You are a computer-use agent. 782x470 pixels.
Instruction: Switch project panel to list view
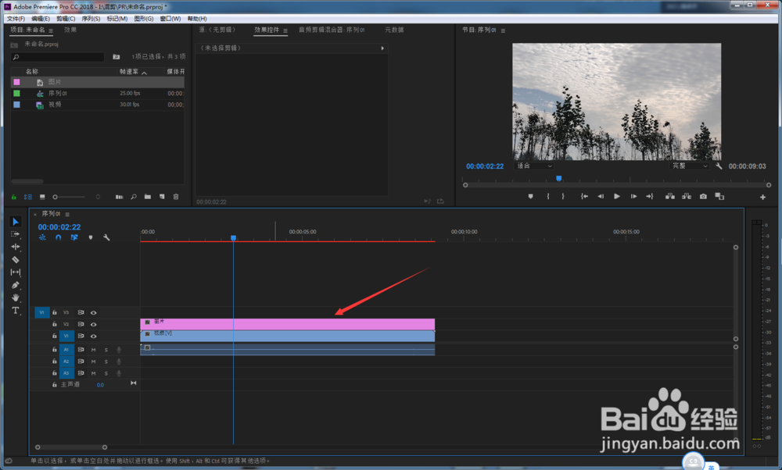[28, 198]
